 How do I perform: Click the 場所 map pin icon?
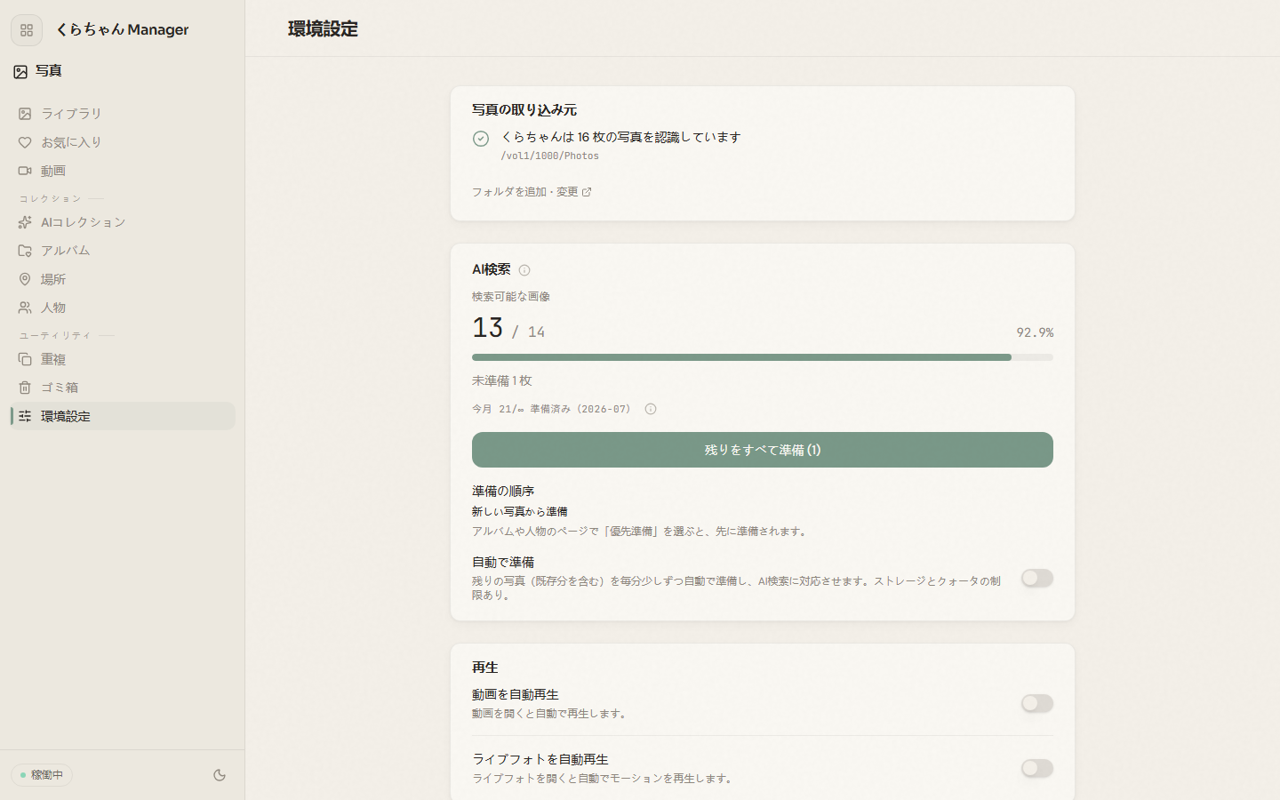click(25, 279)
